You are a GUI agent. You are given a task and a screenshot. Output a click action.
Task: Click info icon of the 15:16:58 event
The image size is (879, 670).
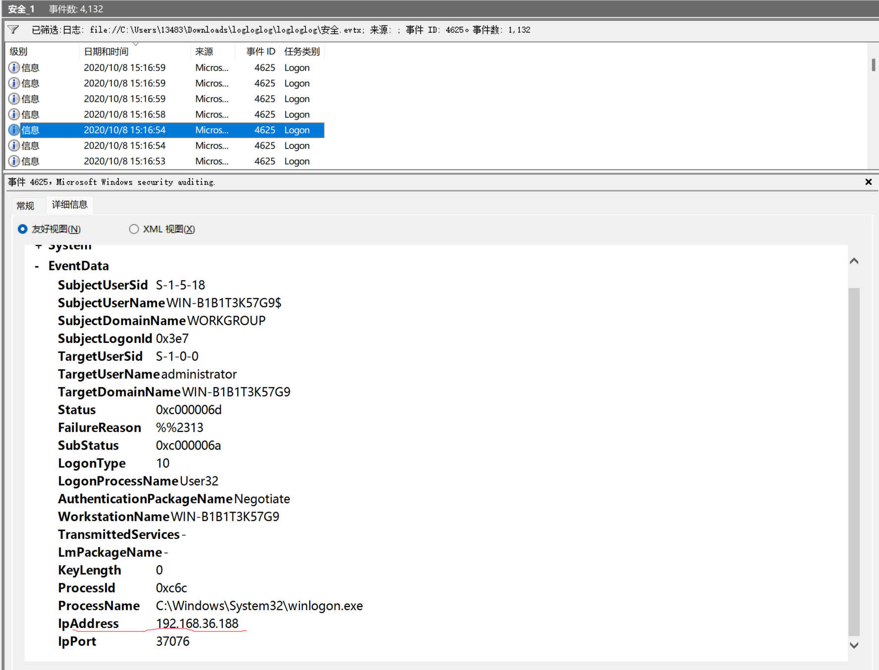point(14,114)
